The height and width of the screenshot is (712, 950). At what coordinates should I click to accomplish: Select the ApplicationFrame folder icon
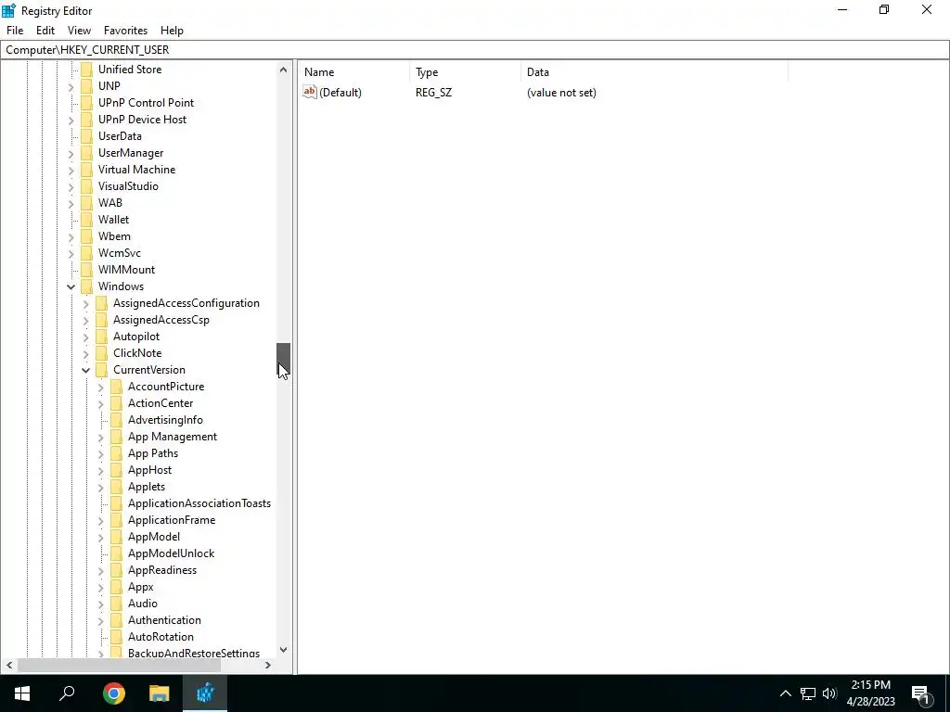[x=116, y=519]
